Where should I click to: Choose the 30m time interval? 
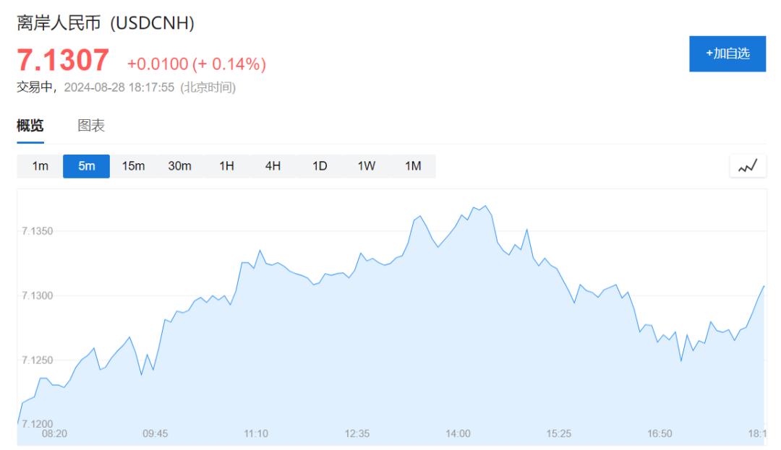tap(179, 166)
